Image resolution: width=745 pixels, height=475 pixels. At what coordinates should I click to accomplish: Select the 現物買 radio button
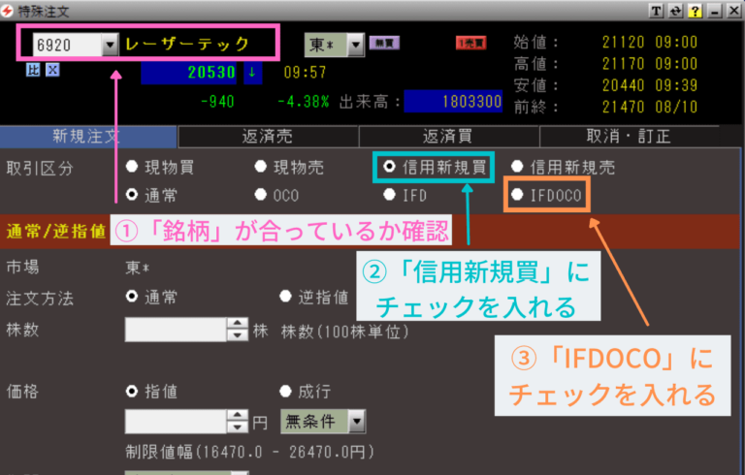pos(132,167)
